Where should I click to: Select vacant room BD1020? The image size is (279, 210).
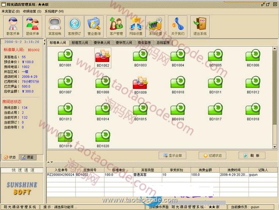[103, 138]
